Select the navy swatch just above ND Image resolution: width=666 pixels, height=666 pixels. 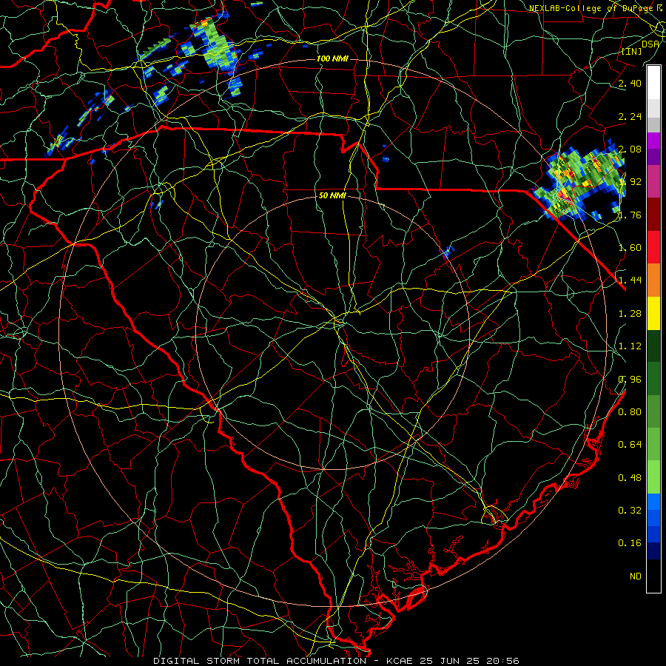(x=653, y=551)
